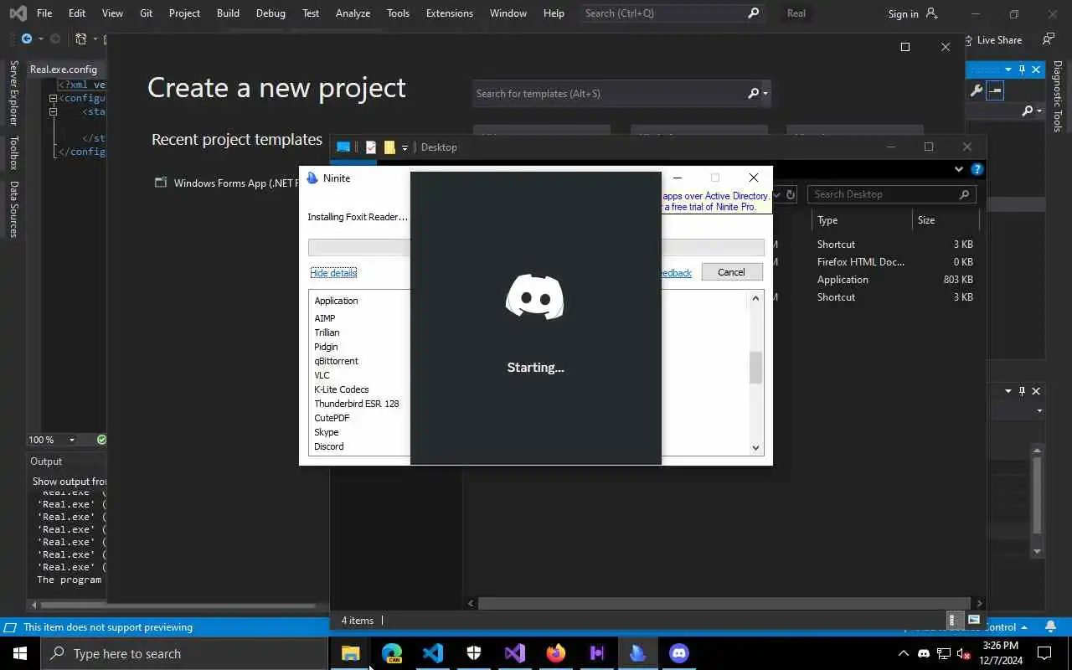Open the File menu
The width and height of the screenshot is (1072, 670).
pos(44,13)
